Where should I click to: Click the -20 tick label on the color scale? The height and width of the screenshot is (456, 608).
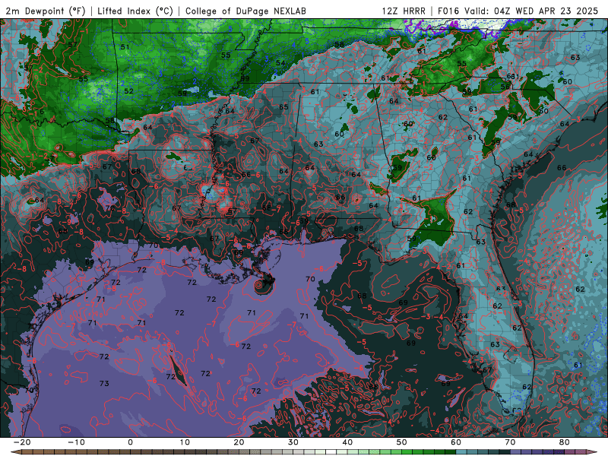tap(22, 442)
